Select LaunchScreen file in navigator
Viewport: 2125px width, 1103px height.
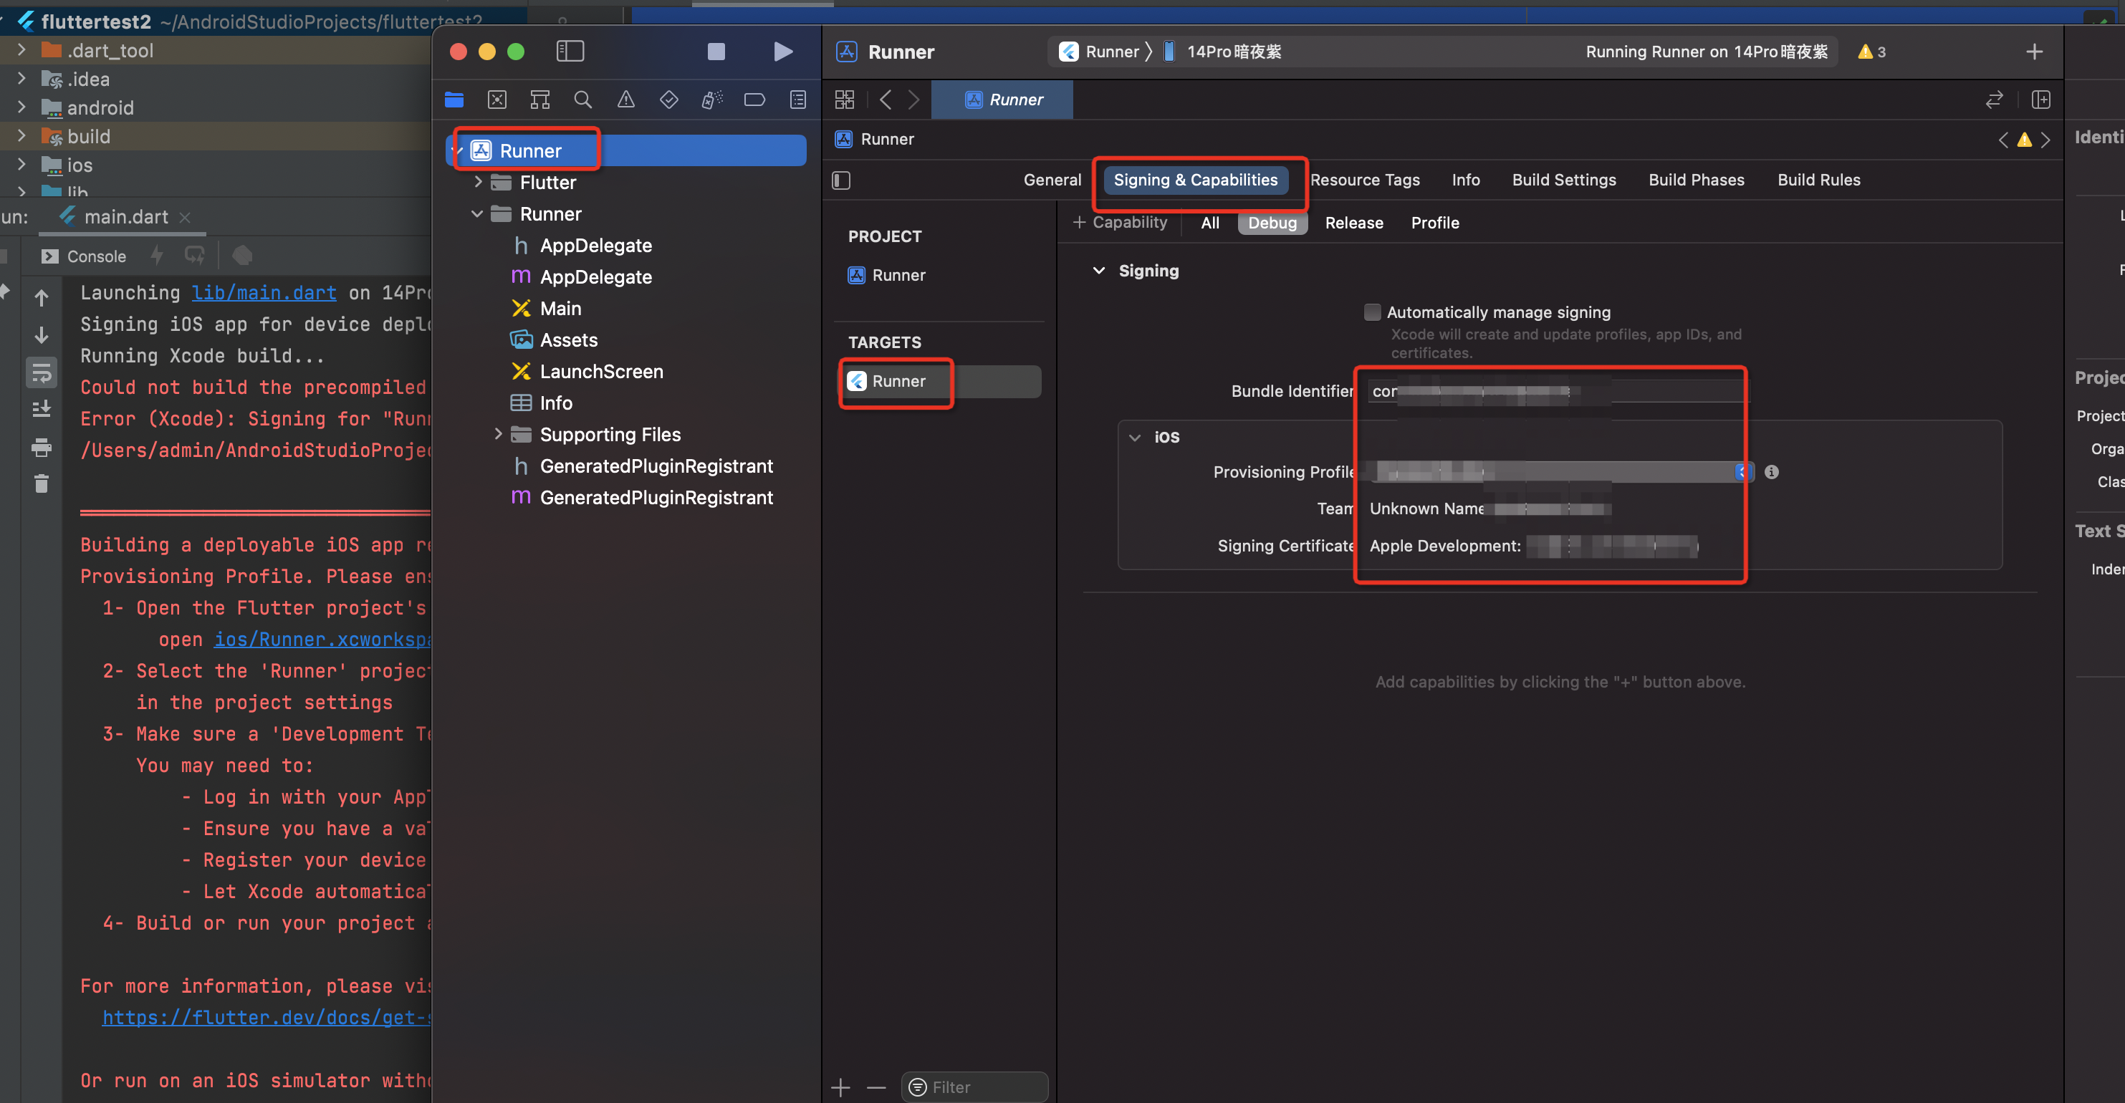(600, 371)
